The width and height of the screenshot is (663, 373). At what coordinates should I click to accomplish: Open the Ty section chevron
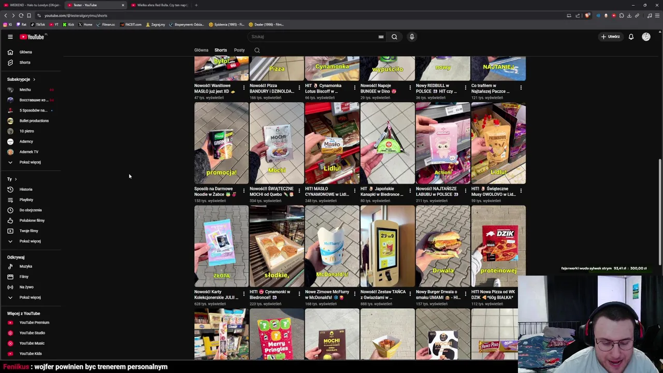click(x=16, y=179)
